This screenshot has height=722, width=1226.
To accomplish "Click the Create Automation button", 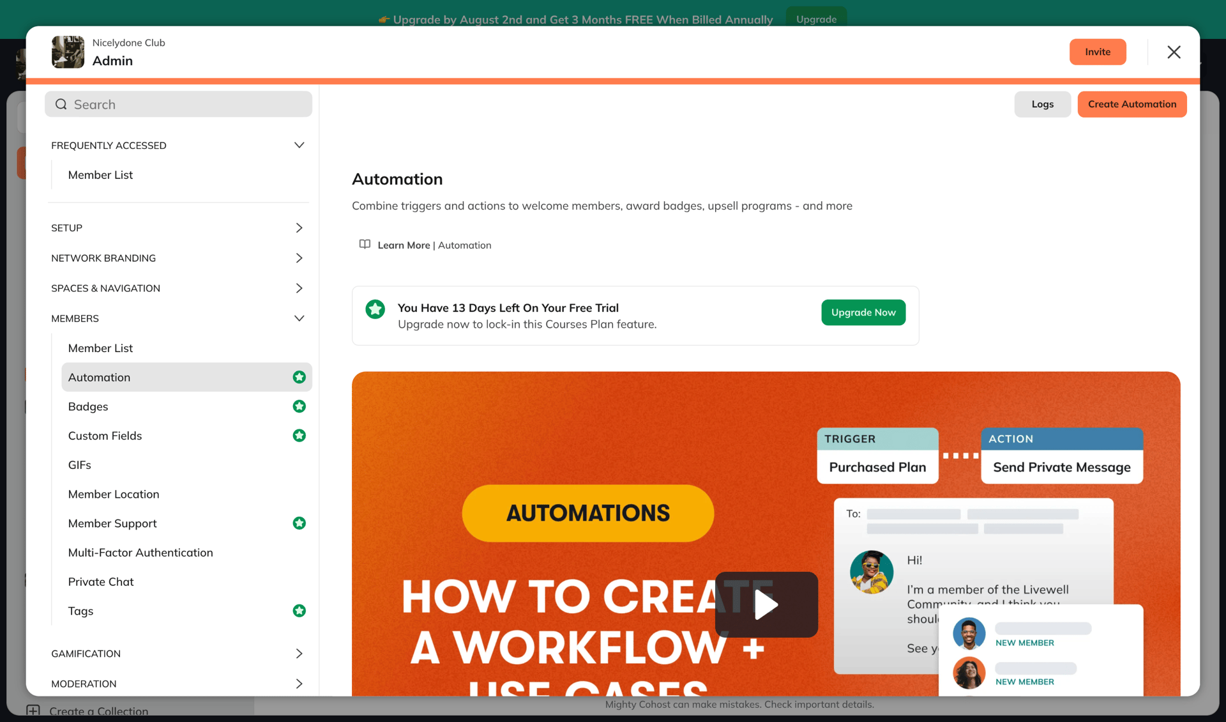I will point(1131,104).
